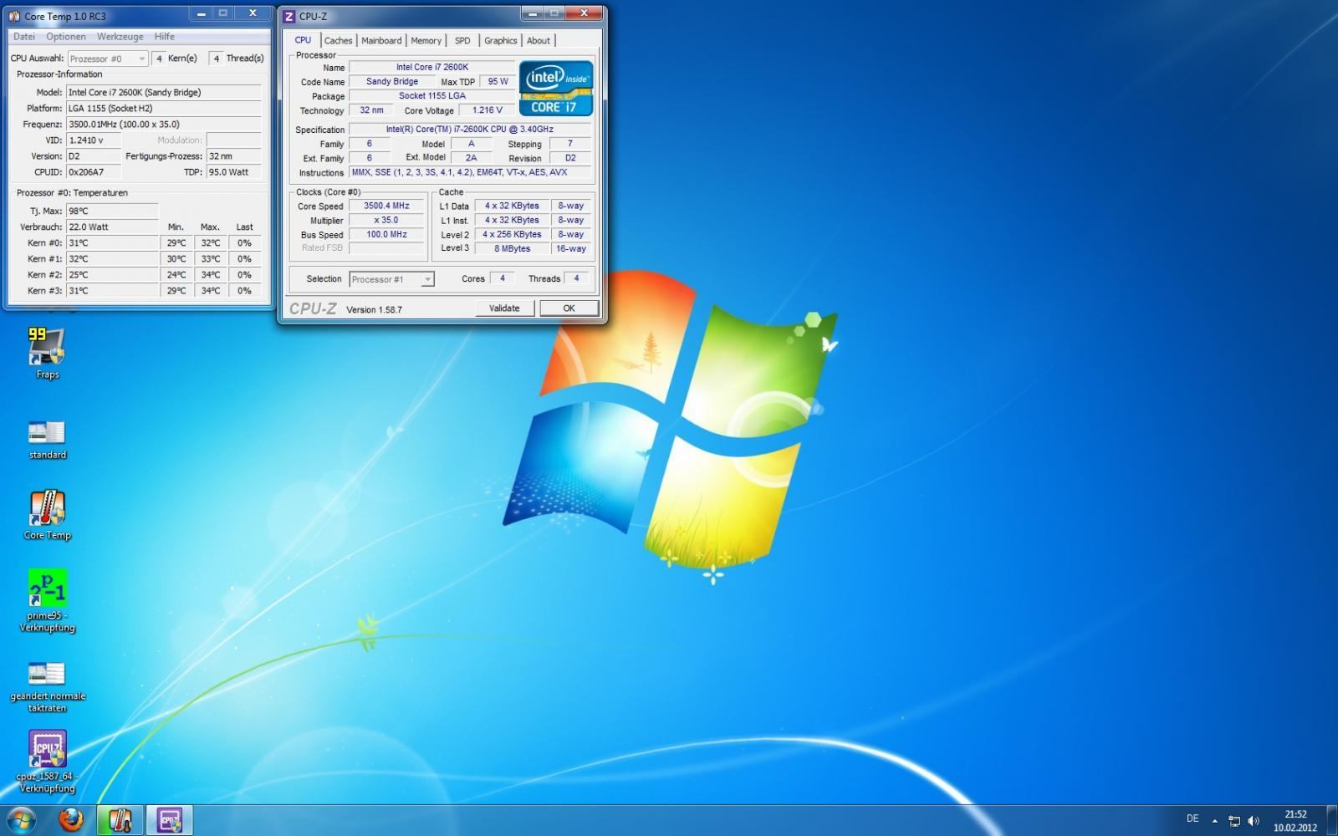Open the 'standard' desktop file icon

47,439
